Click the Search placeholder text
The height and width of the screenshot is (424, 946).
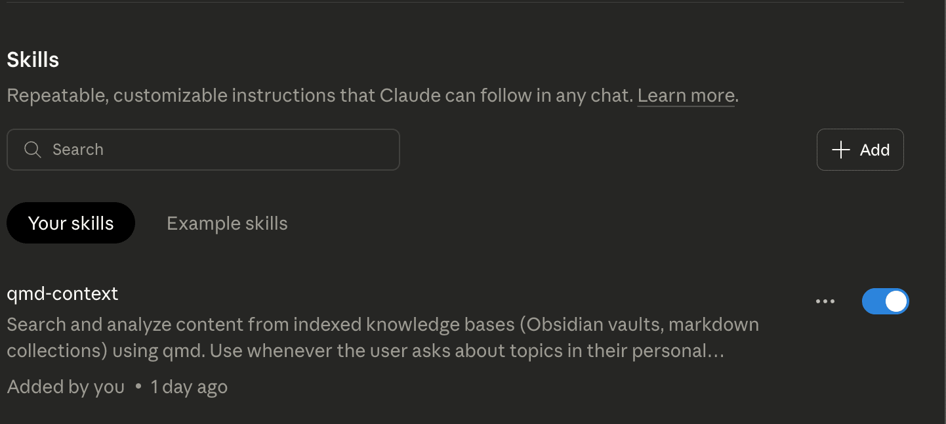pyautogui.click(x=78, y=150)
